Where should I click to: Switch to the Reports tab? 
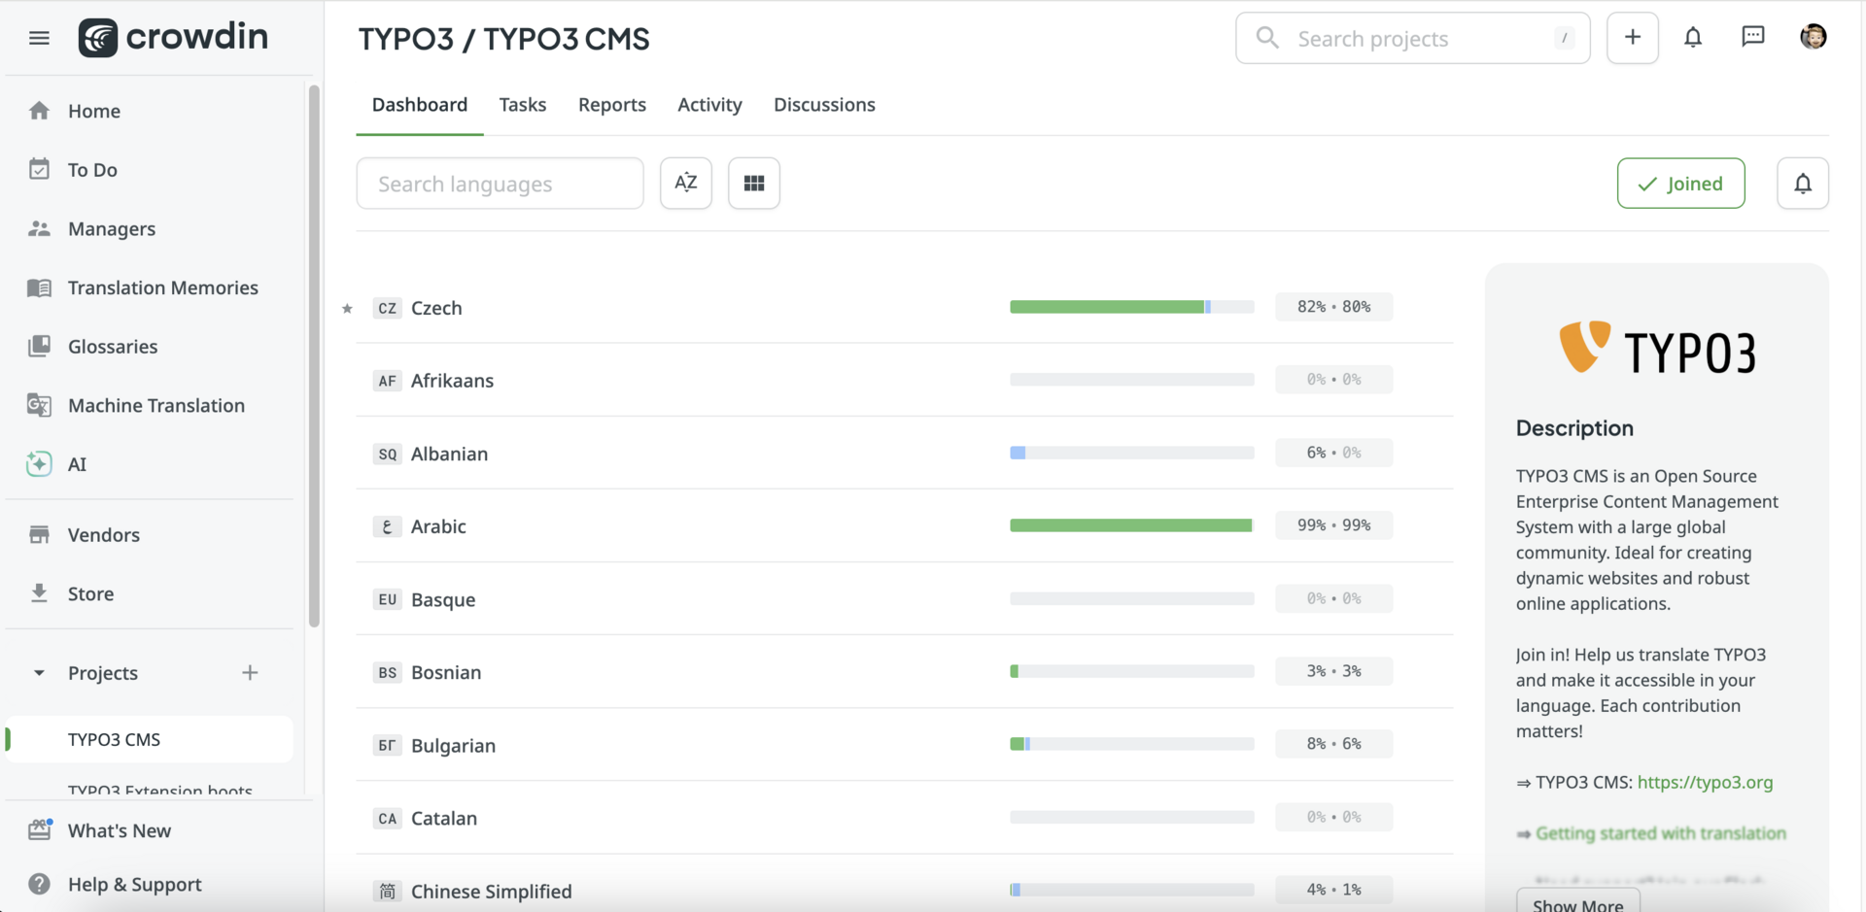tap(611, 105)
